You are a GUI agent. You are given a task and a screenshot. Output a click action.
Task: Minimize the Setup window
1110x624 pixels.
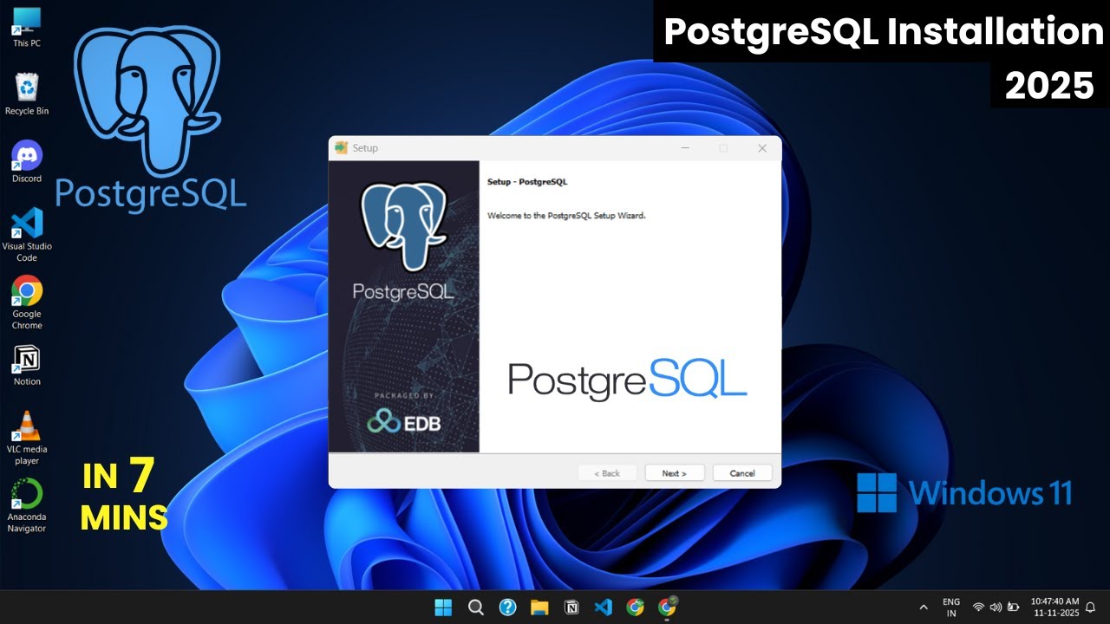click(x=685, y=148)
